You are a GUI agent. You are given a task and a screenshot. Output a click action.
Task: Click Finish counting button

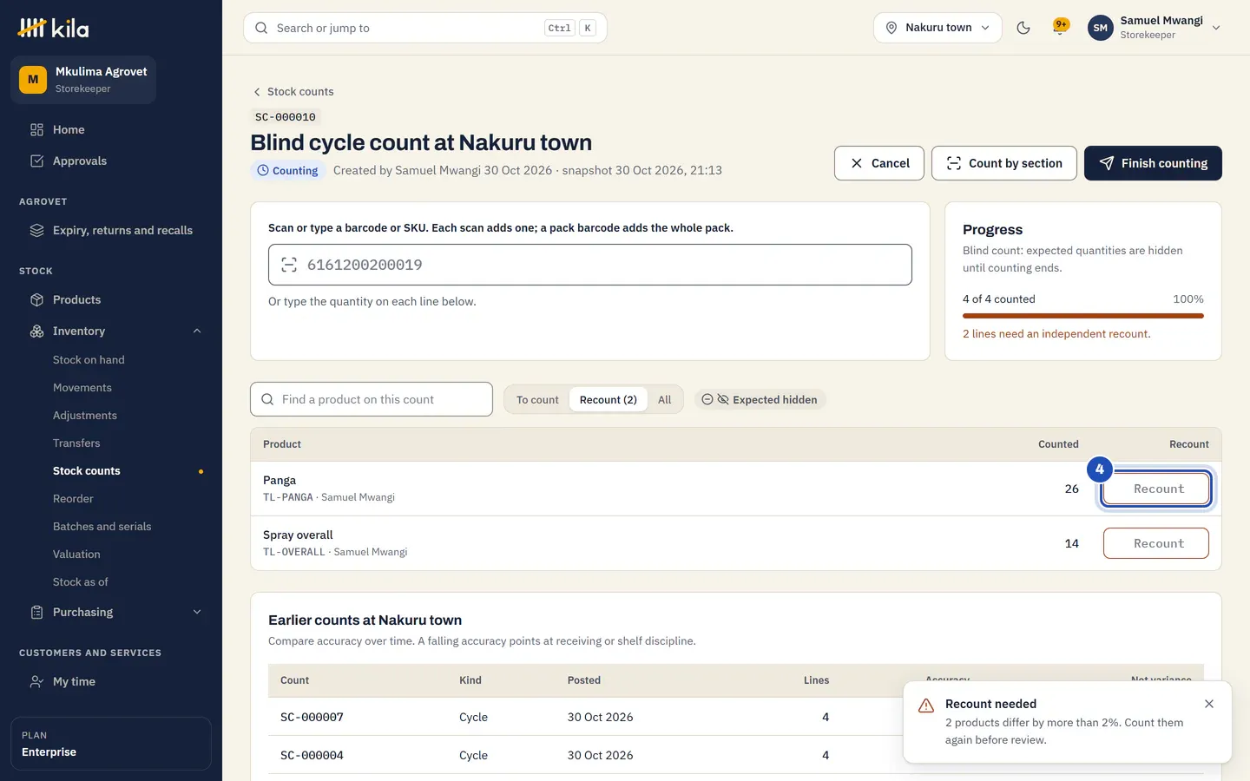[x=1153, y=163]
